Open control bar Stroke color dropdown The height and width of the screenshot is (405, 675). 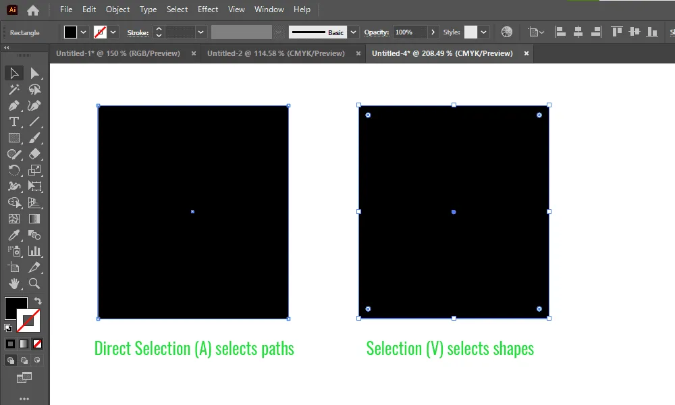click(113, 32)
